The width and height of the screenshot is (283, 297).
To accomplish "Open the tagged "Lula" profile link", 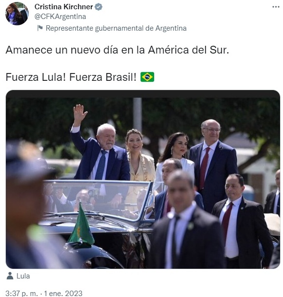I will tap(23, 276).
